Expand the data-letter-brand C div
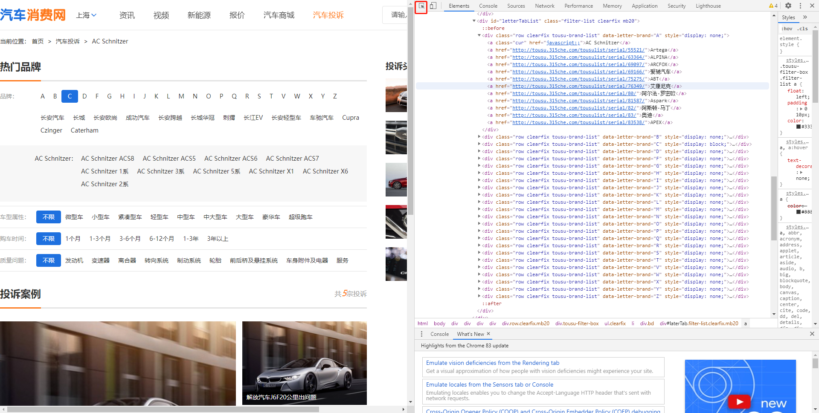The image size is (819, 413). coord(479,144)
